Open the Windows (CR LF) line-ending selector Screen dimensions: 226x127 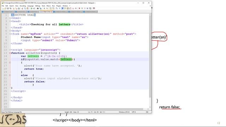tap(124, 112)
